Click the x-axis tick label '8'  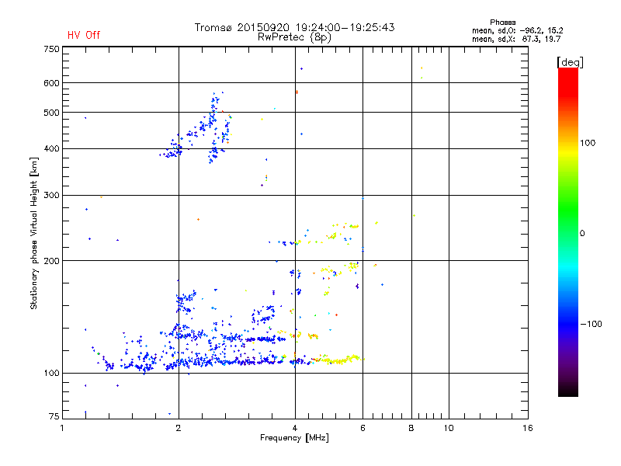point(411,428)
